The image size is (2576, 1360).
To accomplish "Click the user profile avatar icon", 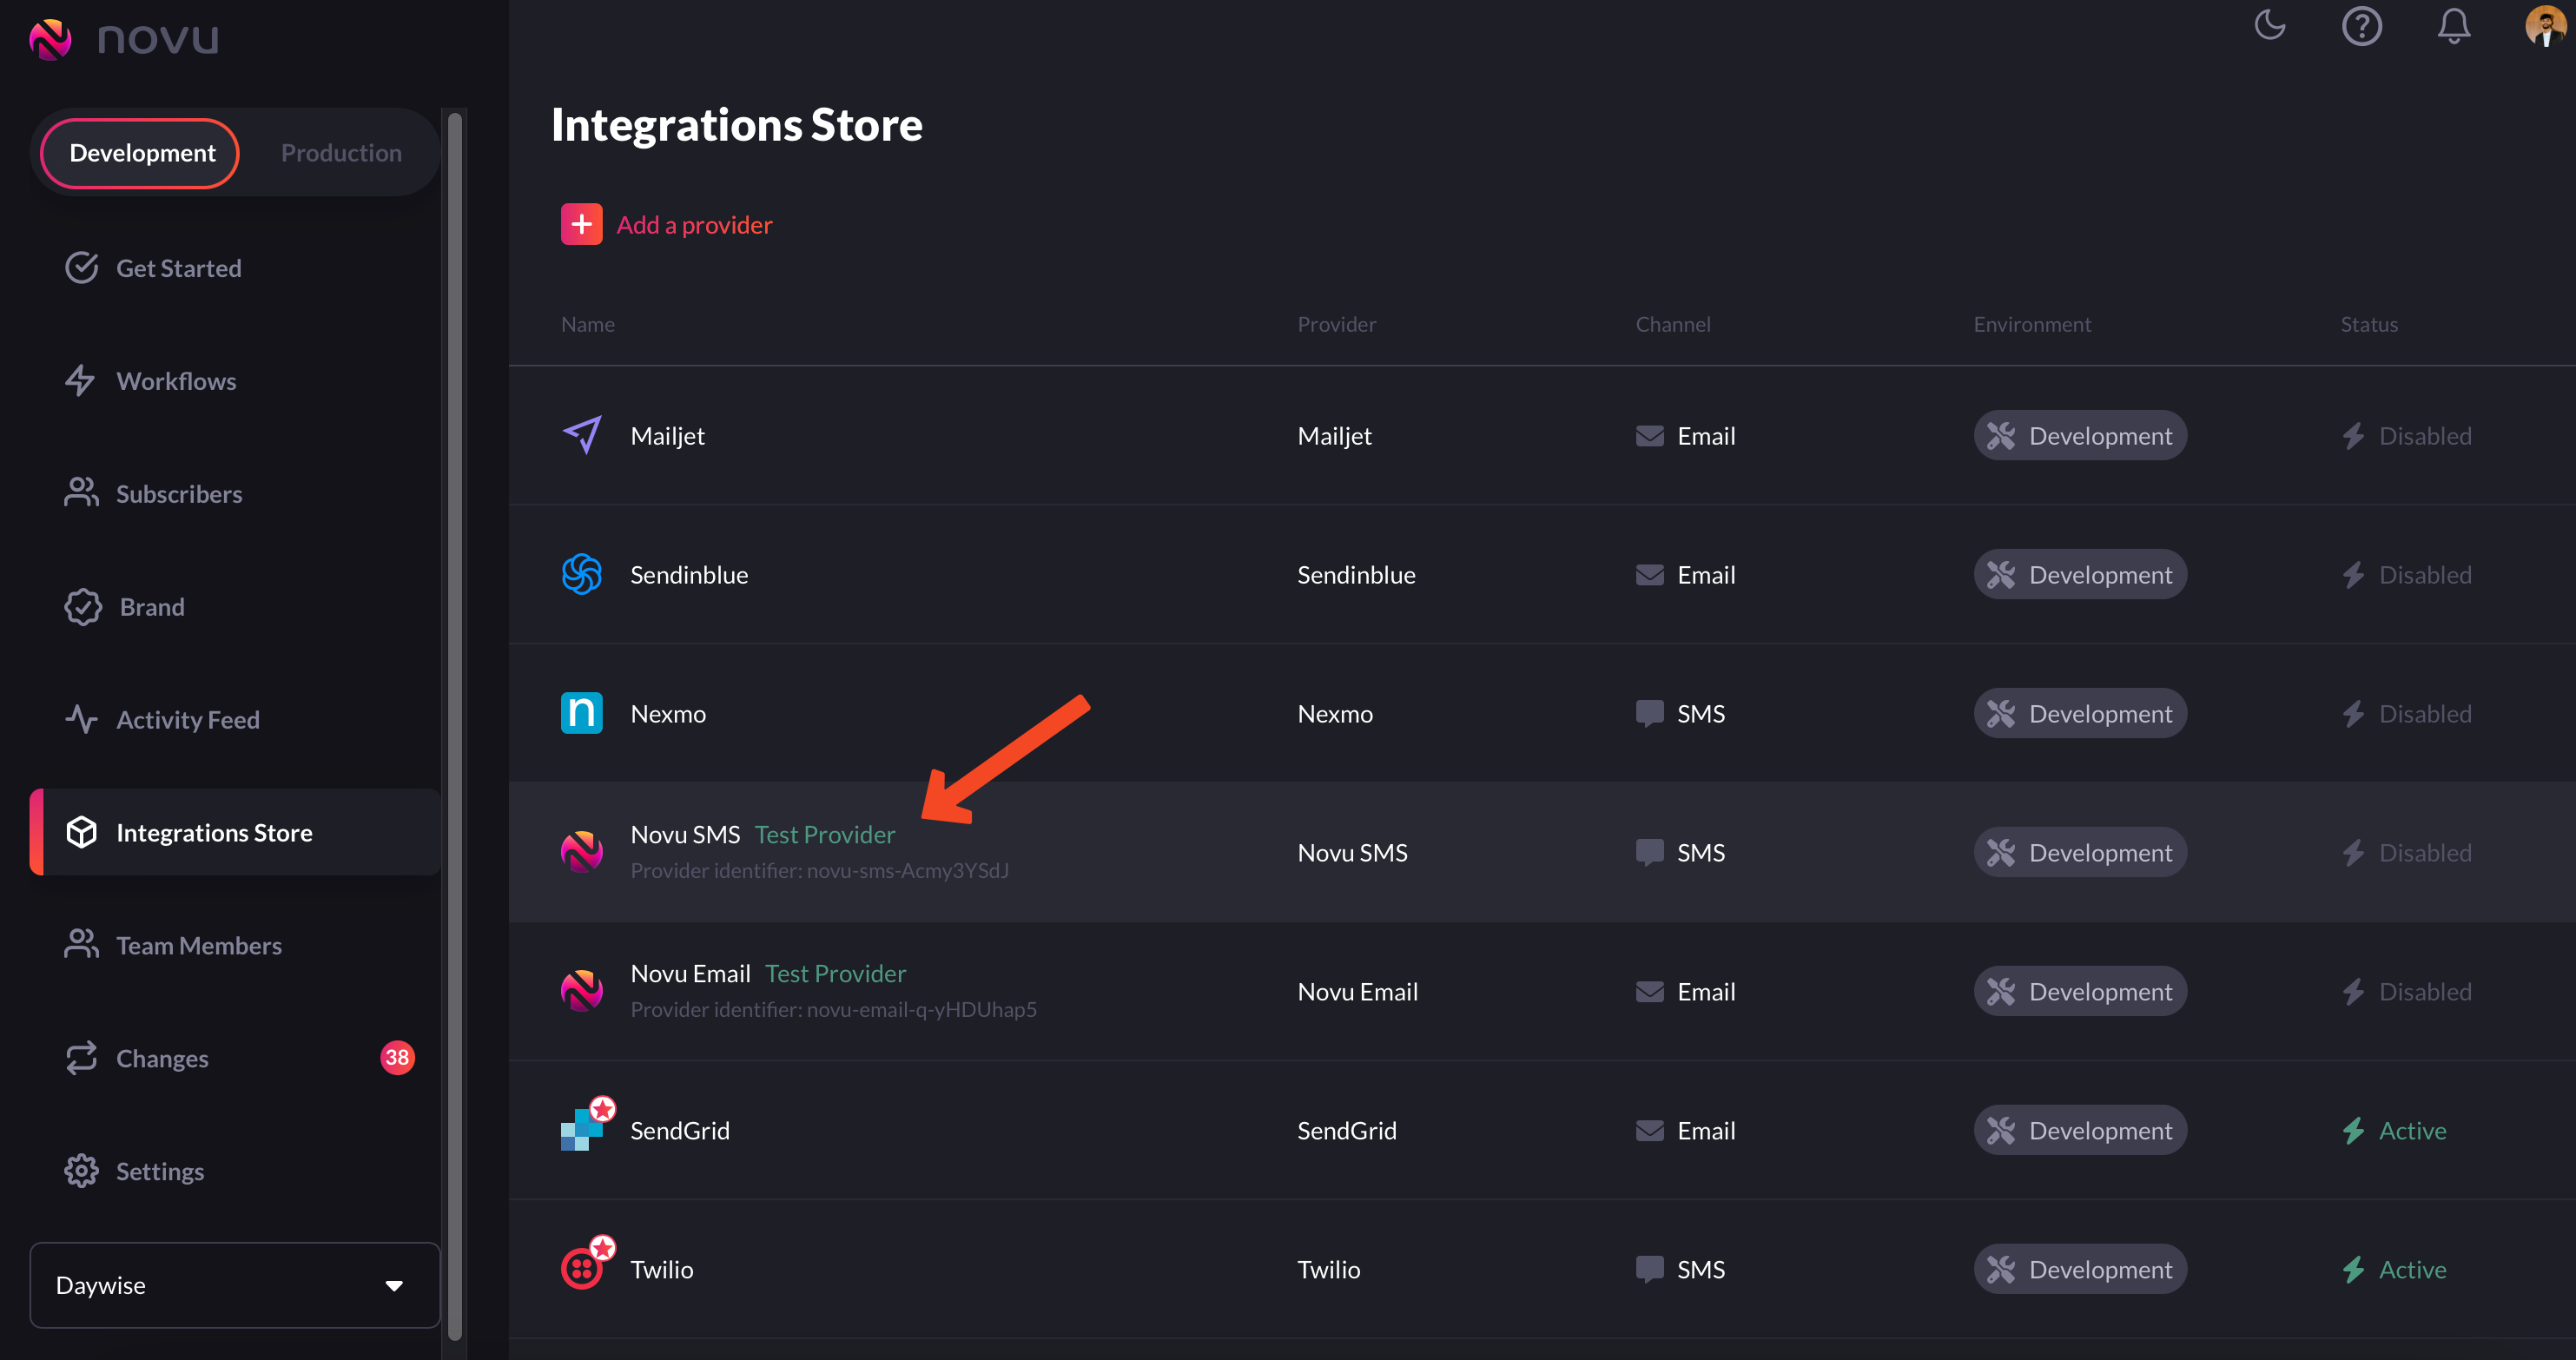I will [x=2546, y=27].
